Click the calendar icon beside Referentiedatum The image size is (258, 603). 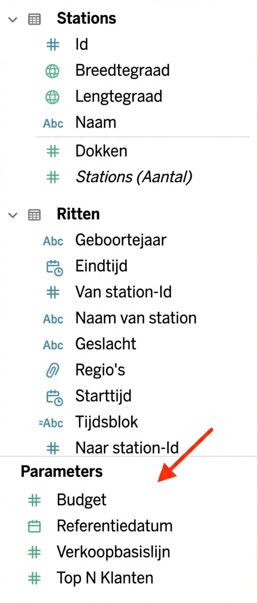[x=35, y=526]
